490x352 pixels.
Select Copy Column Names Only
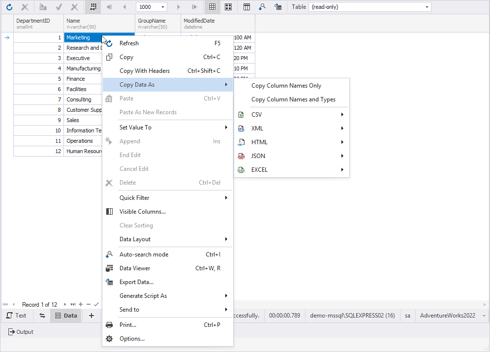(286, 86)
